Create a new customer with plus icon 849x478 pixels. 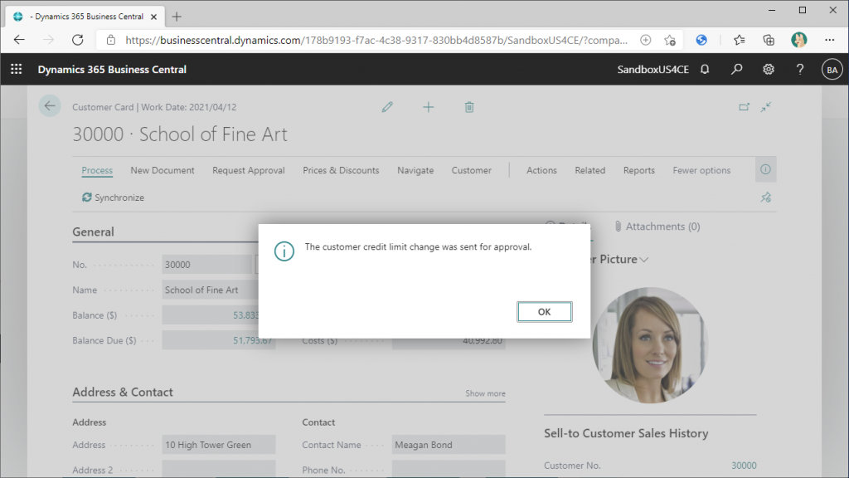coord(429,107)
